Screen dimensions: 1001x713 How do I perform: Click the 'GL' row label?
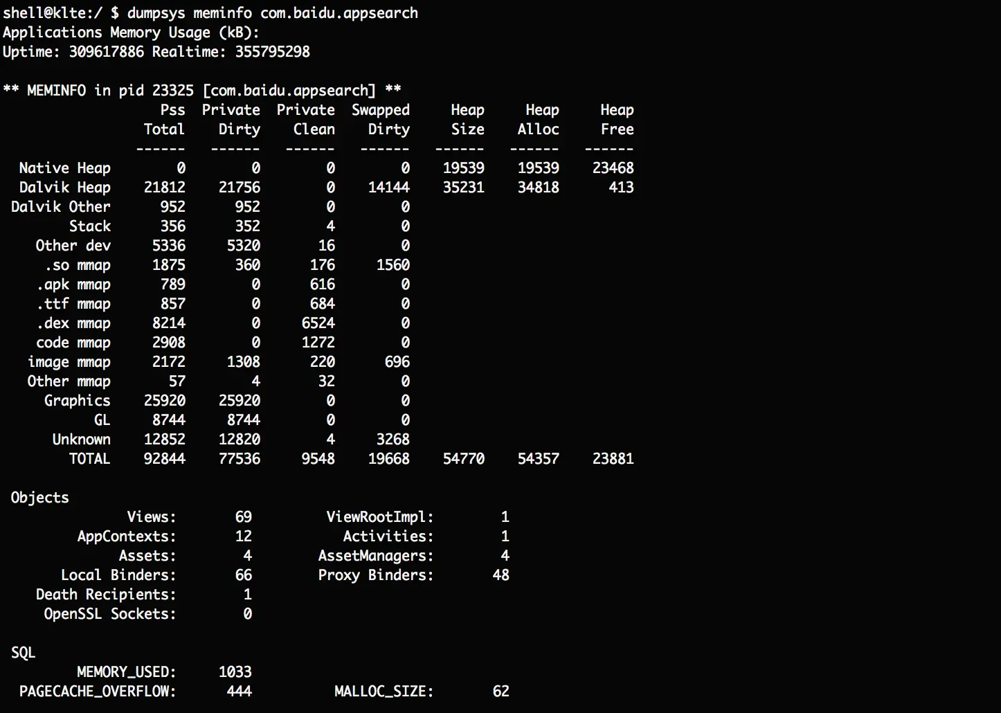pyautogui.click(x=102, y=420)
